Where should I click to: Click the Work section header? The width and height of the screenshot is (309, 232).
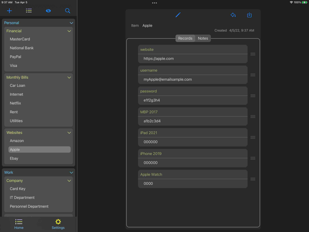coord(9,173)
